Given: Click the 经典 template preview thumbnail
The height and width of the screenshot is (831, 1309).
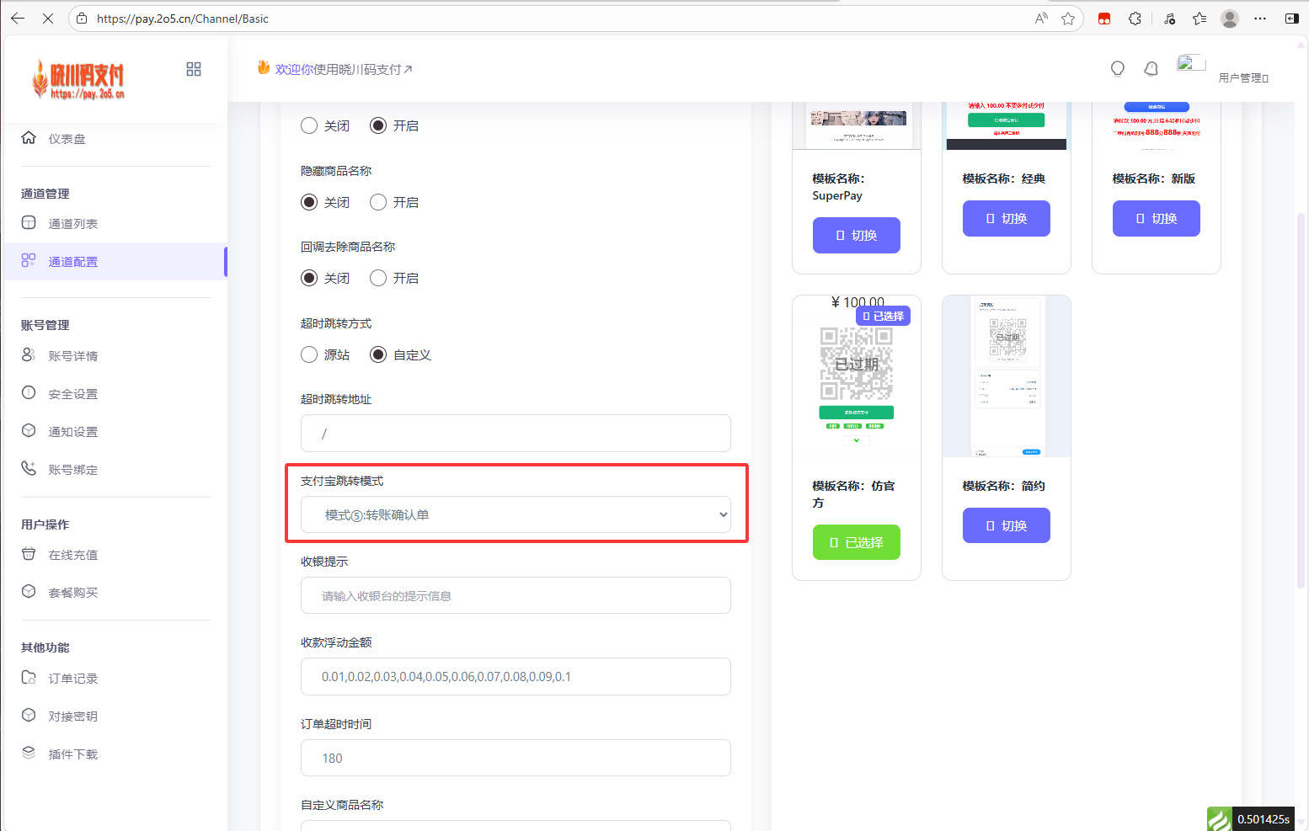Looking at the screenshot, I should 1007,125.
